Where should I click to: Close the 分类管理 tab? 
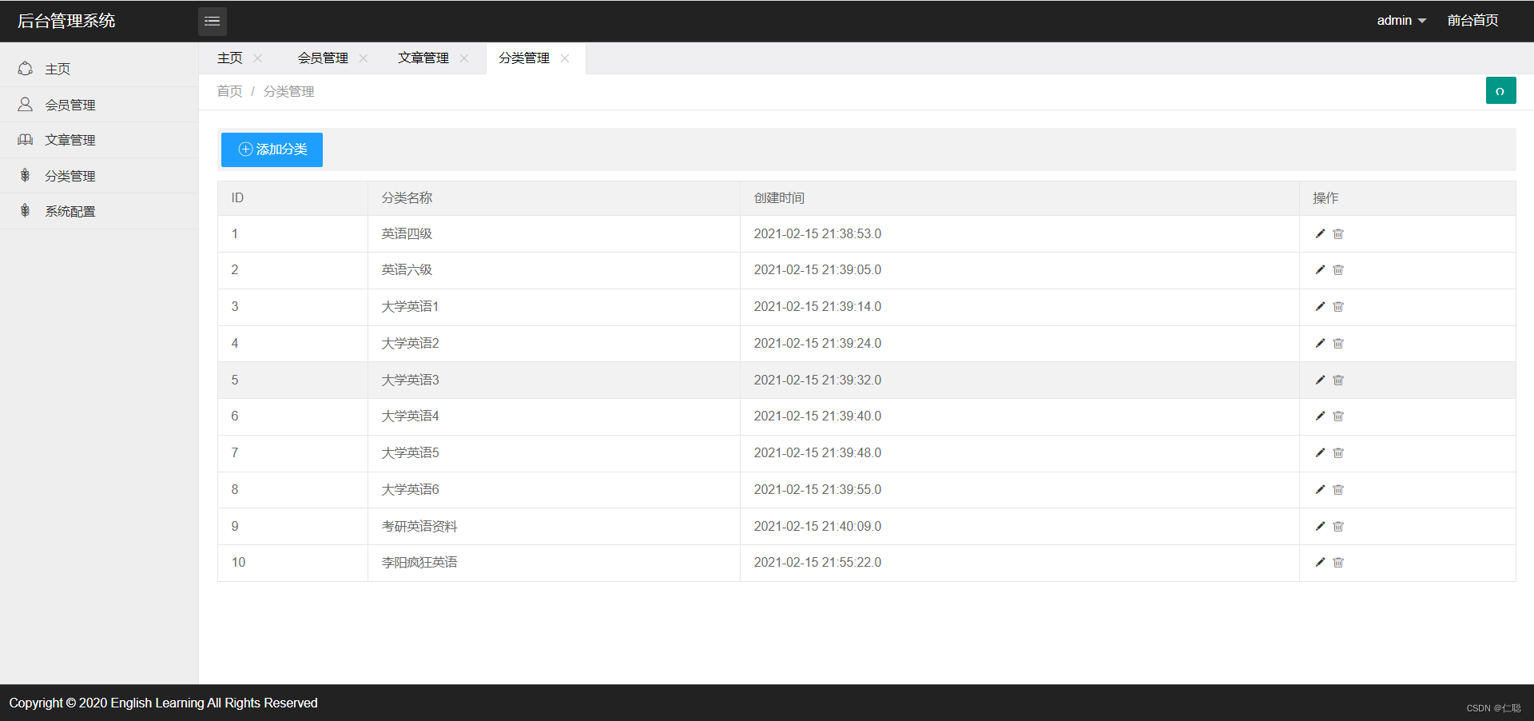tap(564, 58)
